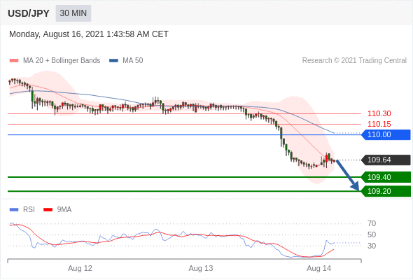Click the 9MA red legend swatch
This screenshot has width=413, height=280.
tap(48, 210)
